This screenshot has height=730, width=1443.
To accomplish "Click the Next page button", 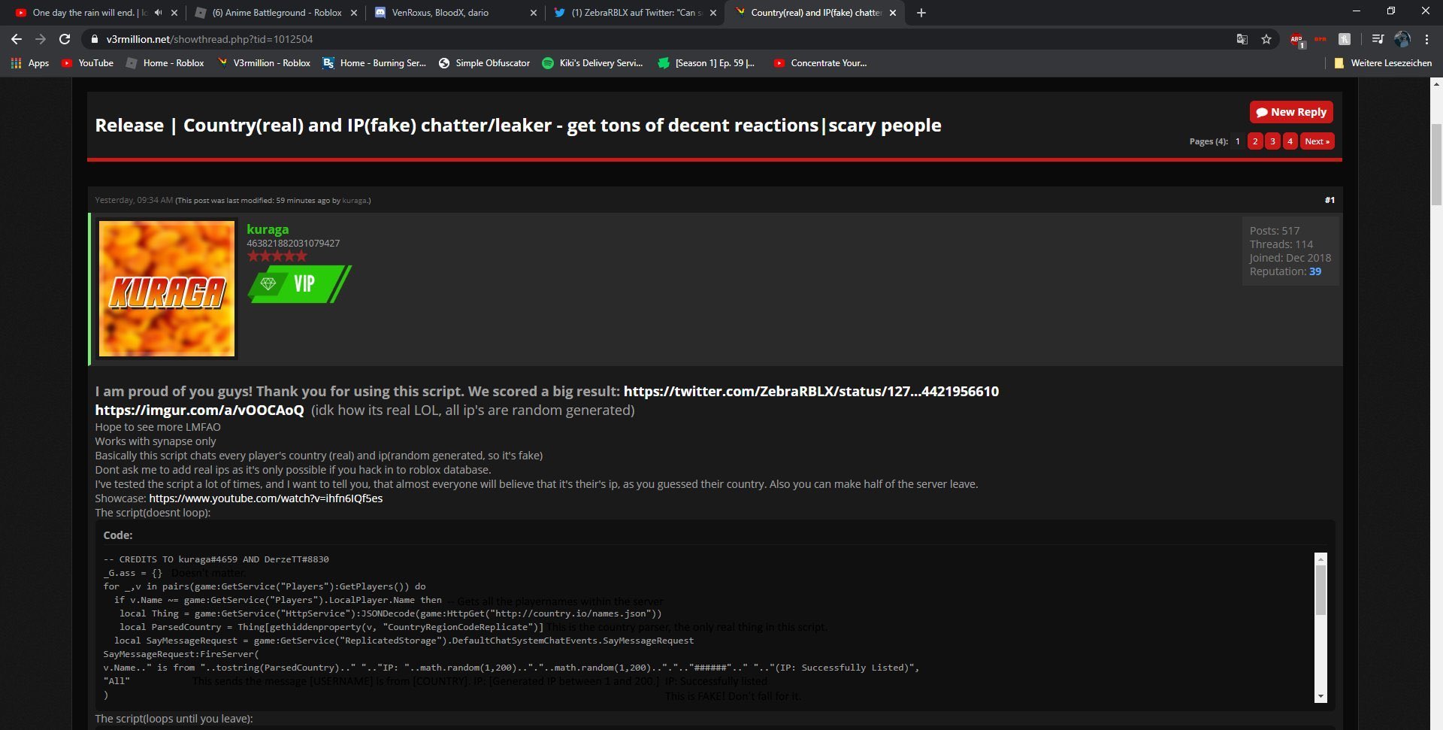I will (1317, 141).
